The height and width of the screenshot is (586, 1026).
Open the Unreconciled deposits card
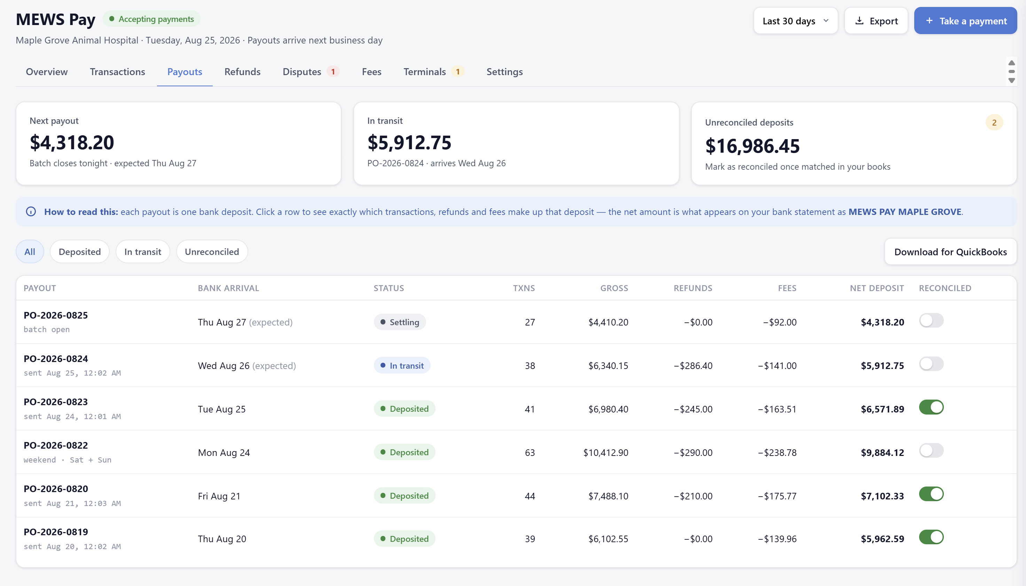pyautogui.click(x=854, y=143)
